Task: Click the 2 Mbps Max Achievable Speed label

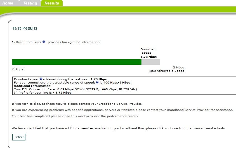Action: 167,69
